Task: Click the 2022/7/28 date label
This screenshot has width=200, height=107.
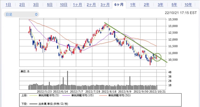Action: coord(93,92)
